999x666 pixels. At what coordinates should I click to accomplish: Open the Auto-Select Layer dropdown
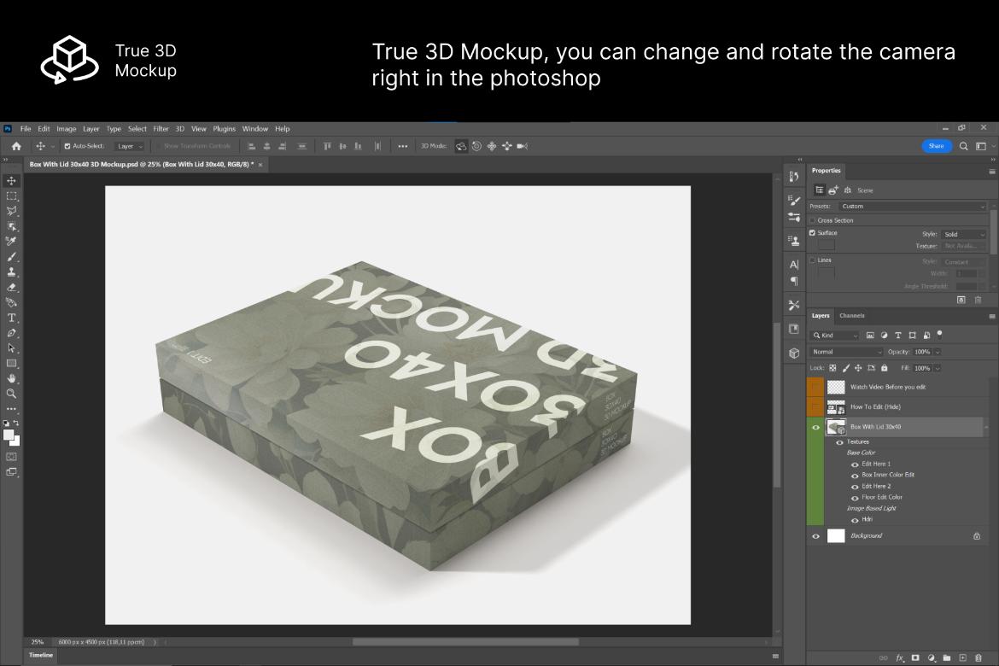(x=130, y=146)
